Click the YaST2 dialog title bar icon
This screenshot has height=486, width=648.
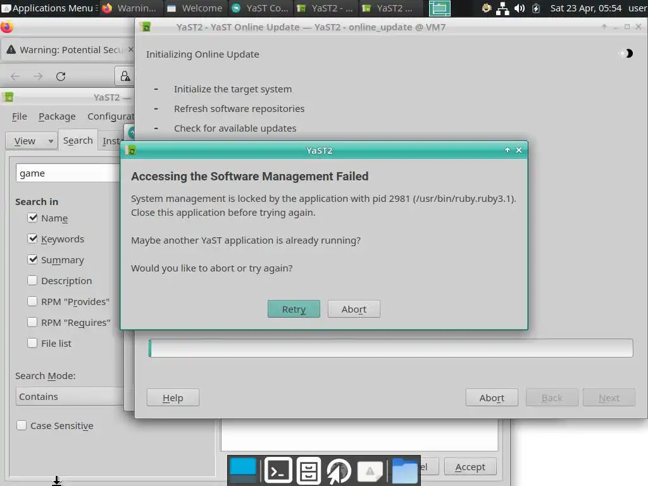tap(132, 150)
